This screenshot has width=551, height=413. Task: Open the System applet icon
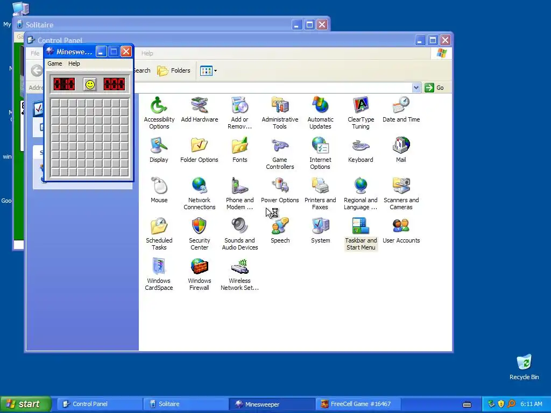[320, 226]
